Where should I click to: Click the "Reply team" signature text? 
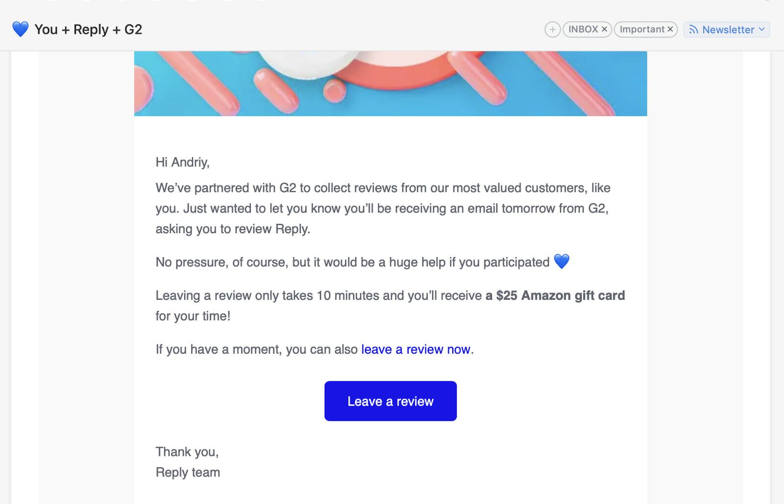(188, 472)
